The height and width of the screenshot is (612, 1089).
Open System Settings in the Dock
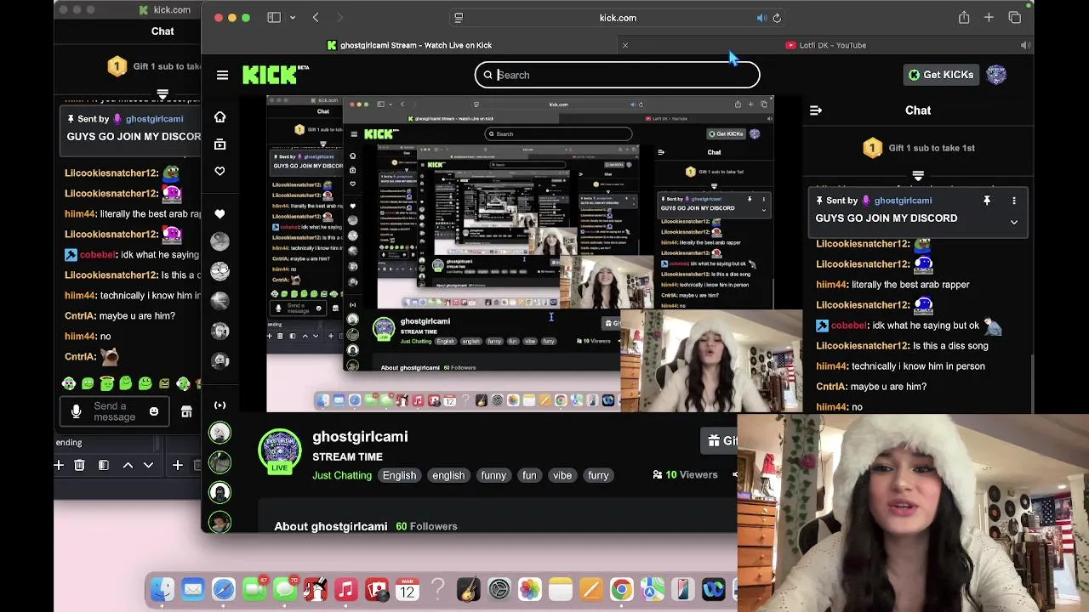(499, 590)
